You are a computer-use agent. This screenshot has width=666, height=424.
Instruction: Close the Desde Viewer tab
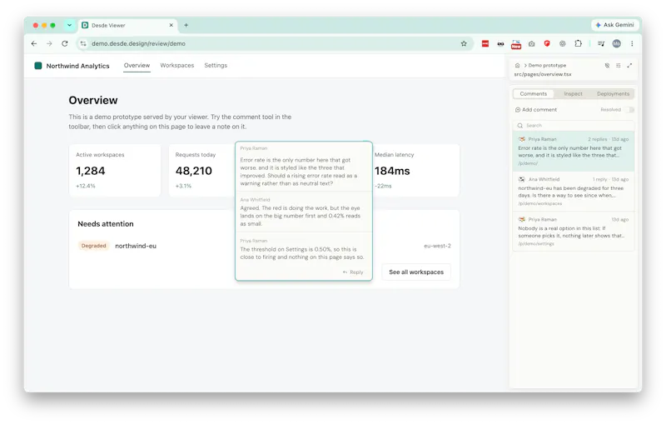point(171,25)
